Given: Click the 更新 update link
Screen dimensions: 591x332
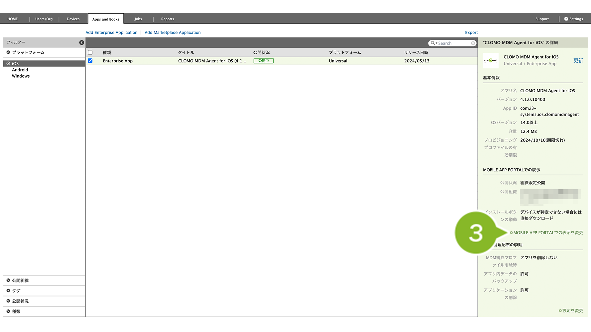Looking at the screenshot, I should (x=578, y=60).
